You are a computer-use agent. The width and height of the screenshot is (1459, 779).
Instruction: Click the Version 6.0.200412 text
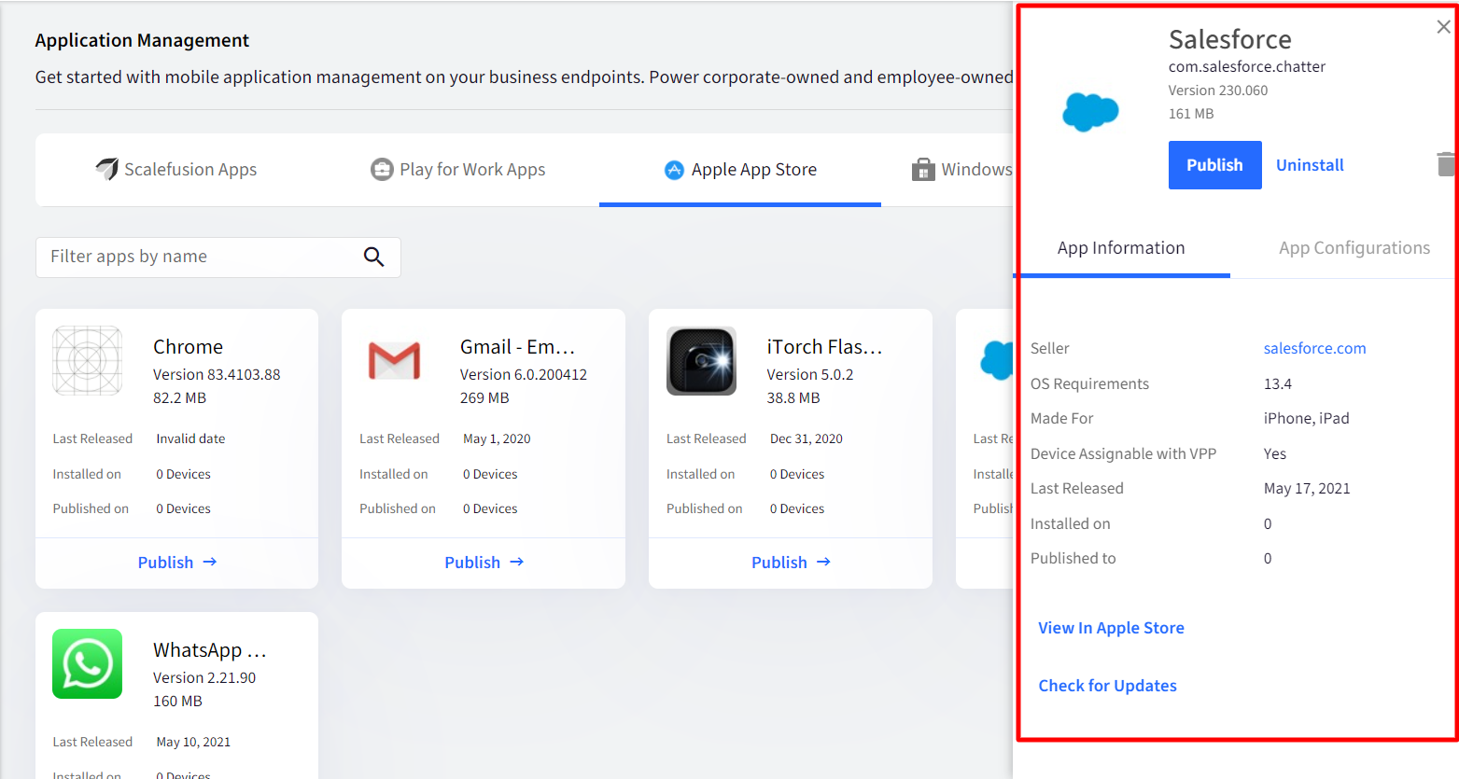[523, 374]
